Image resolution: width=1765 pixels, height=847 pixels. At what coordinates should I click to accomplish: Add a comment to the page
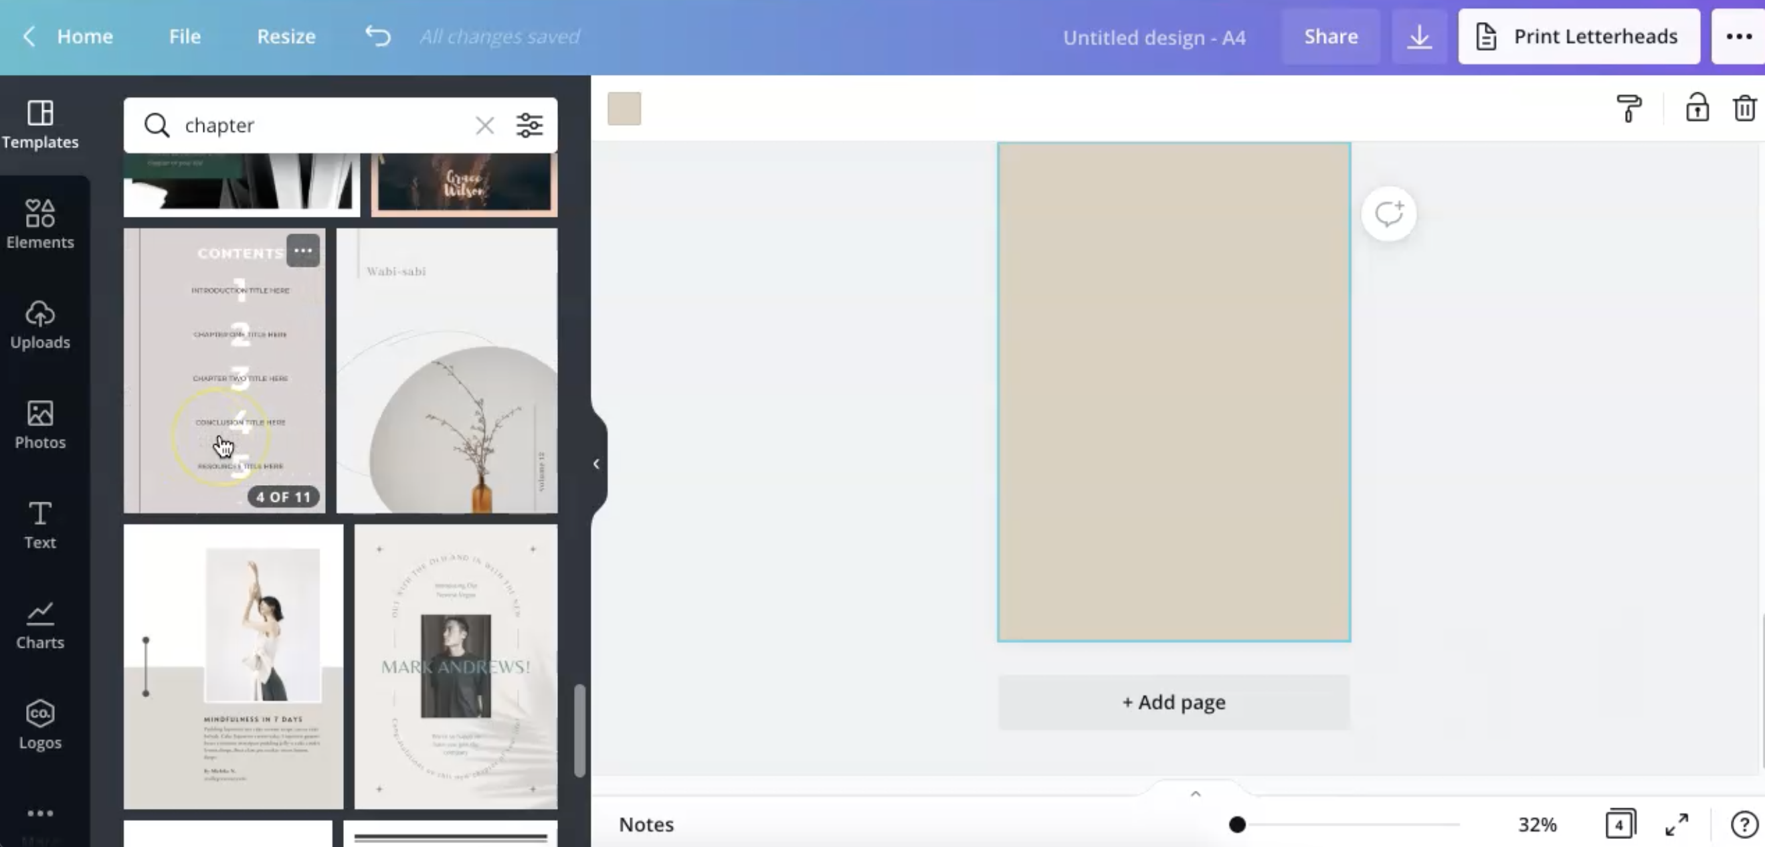coord(1389,214)
